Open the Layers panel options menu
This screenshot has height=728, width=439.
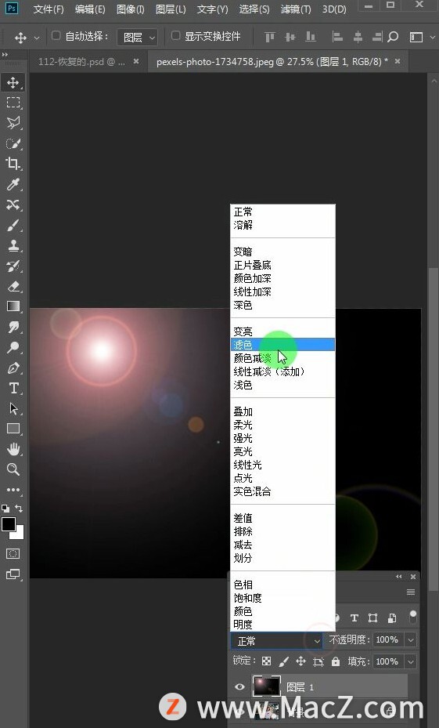[x=411, y=592]
